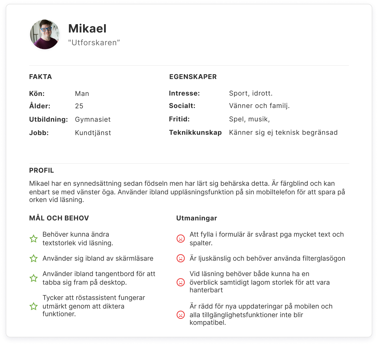Click the star beside "Behöver kunna ändra textstorlek"
The image size is (378, 345).
point(33,239)
